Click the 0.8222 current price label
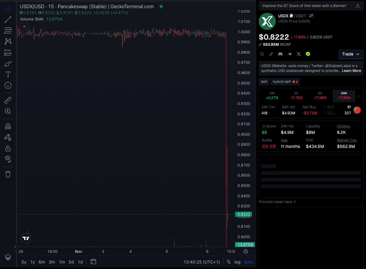This screenshot has width=366, height=269. (243, 214)
